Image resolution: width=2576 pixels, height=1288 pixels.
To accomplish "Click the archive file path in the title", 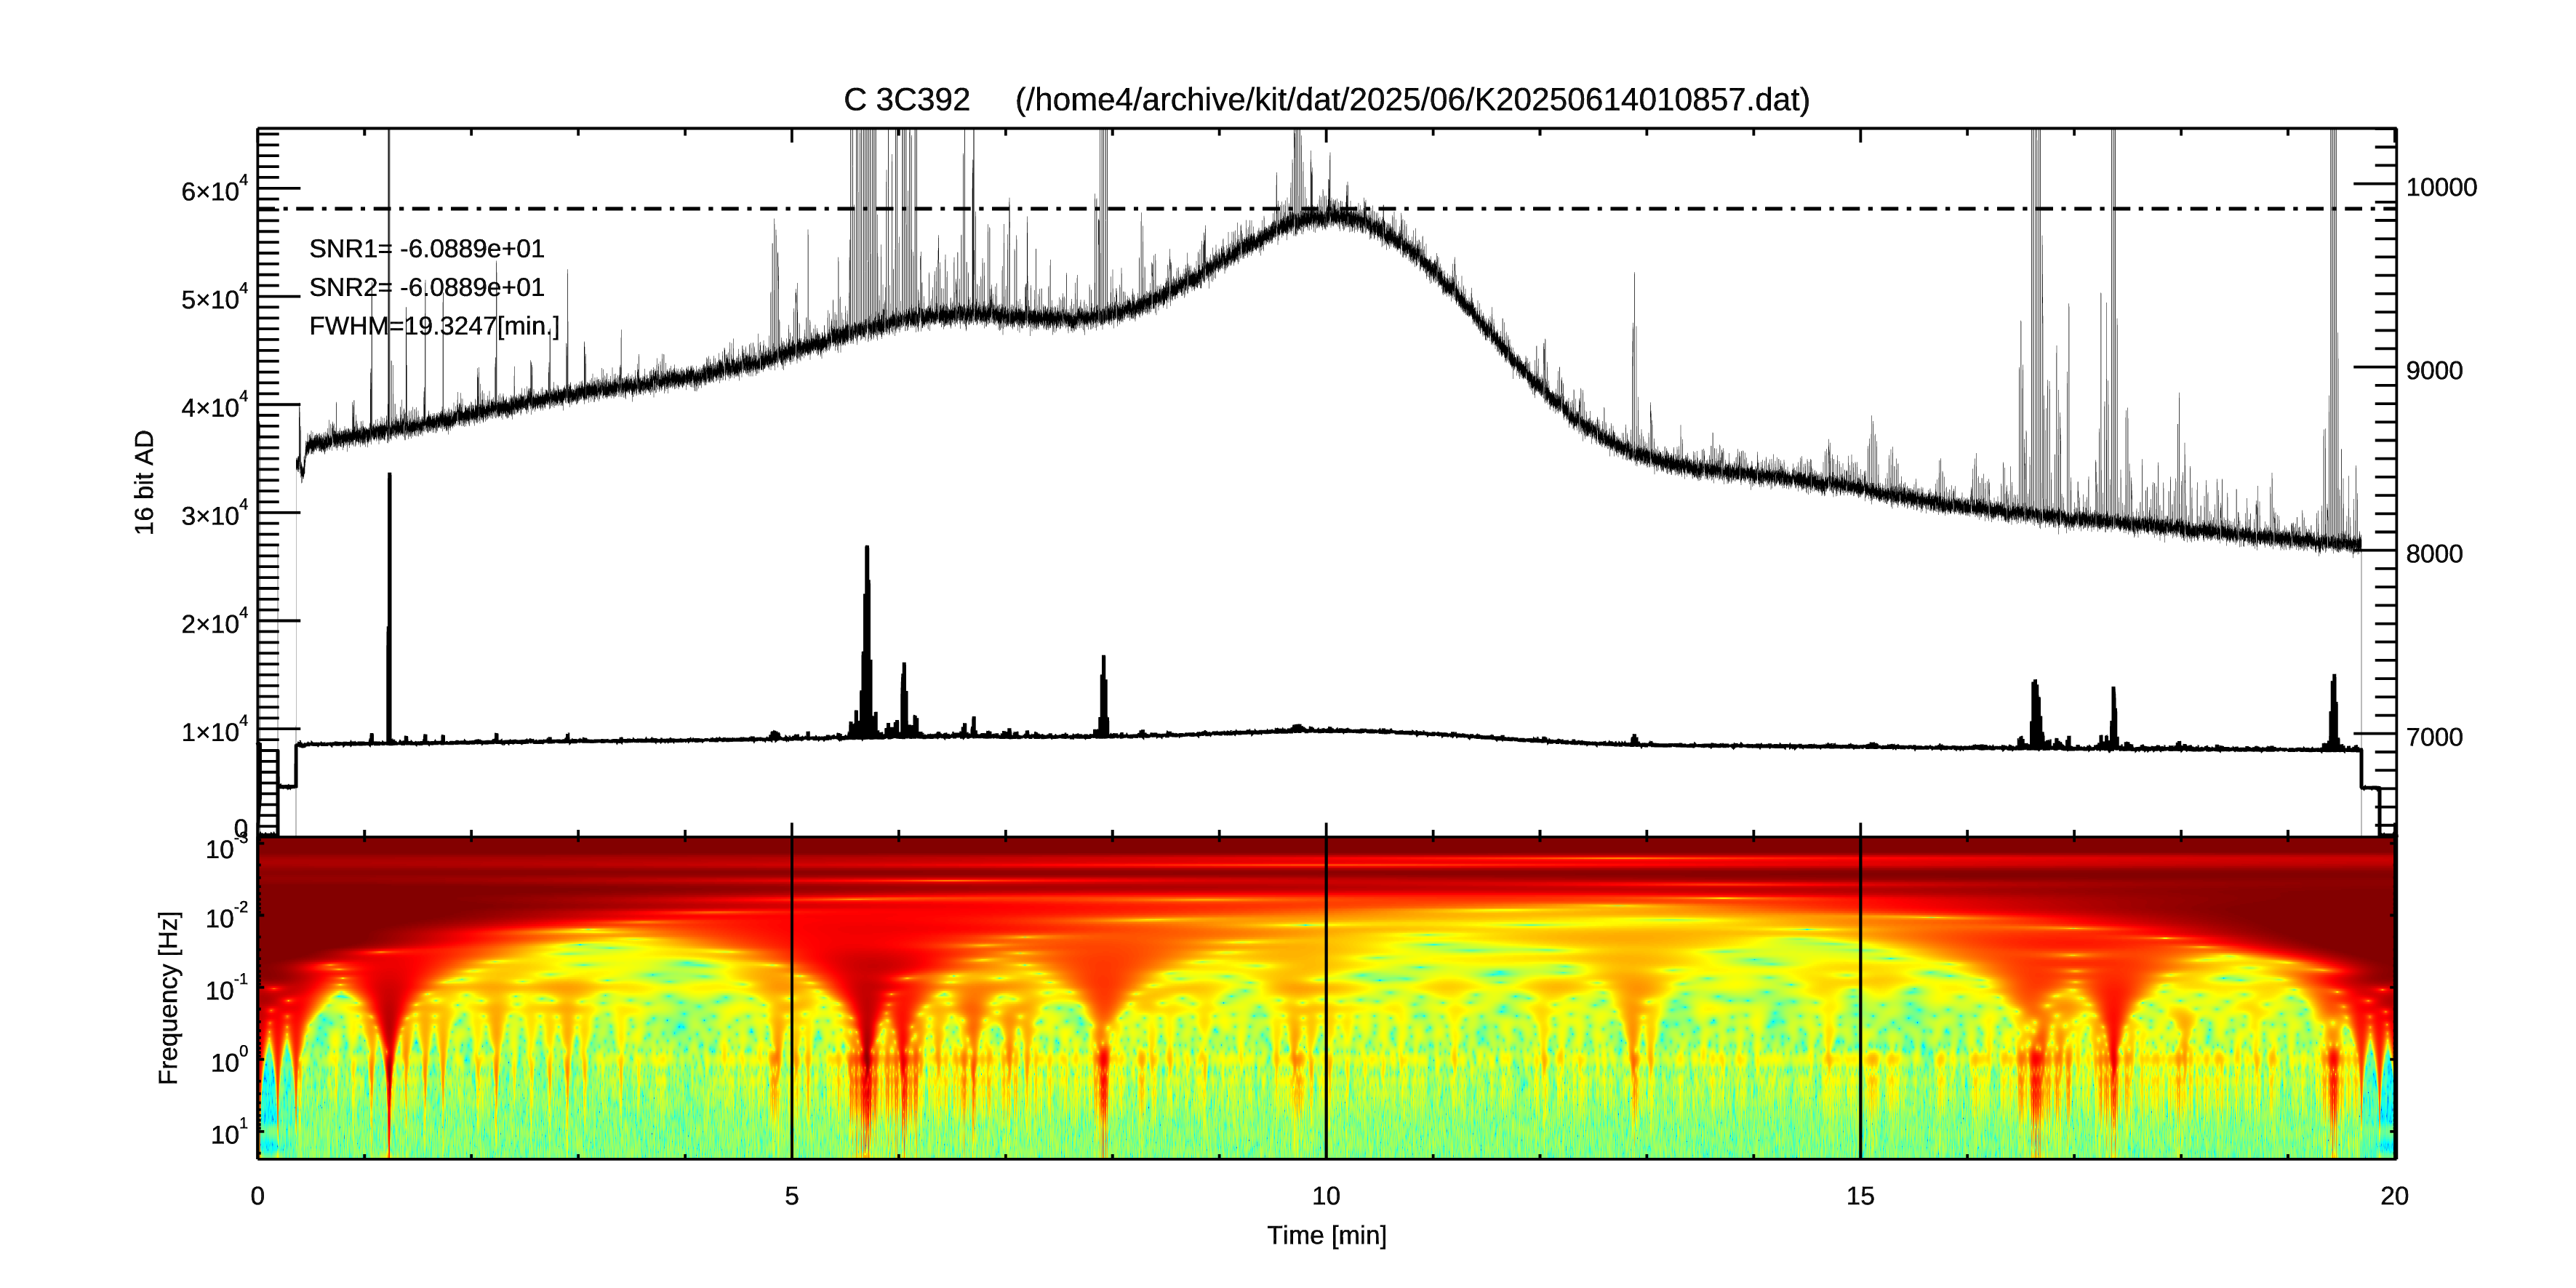I will (x=1412, y=100).
